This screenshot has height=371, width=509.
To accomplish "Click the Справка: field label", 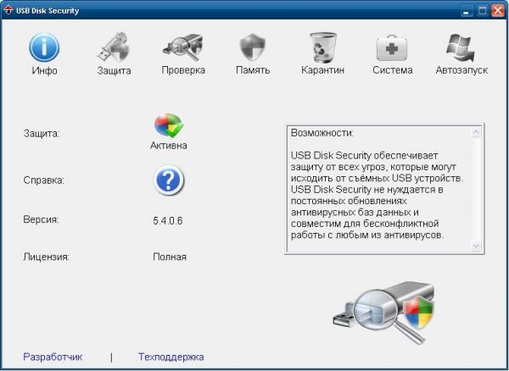I will (43, 180).
